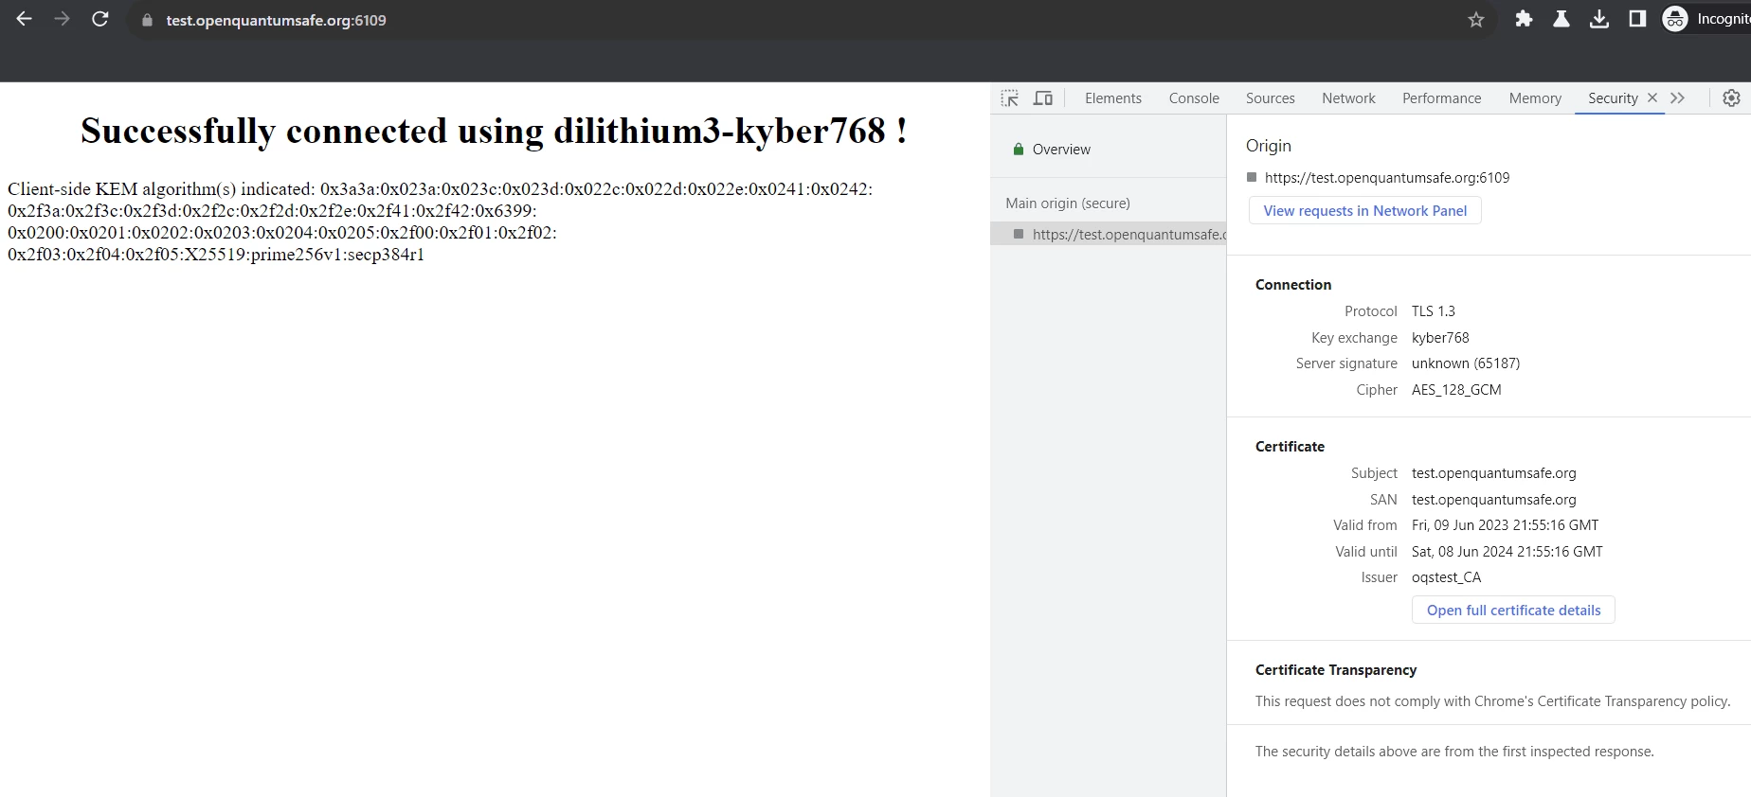This screenshot has height=797, width=1751.
Task: Activate the inspect element picker
Action: (x=1010, y=98)
